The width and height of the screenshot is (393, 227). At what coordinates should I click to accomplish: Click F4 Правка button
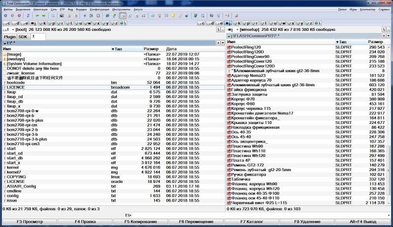[85, 222]
